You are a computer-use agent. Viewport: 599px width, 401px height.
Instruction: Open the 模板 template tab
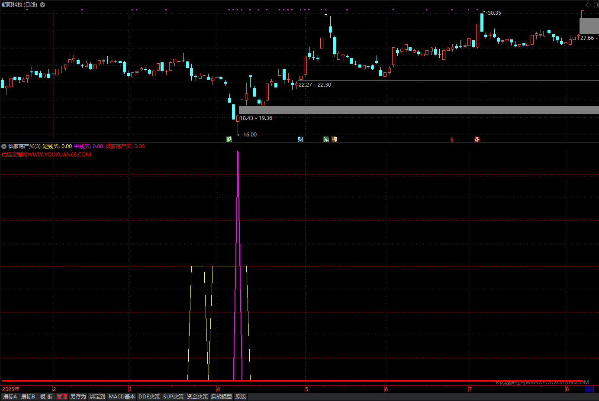pos(46,397)
